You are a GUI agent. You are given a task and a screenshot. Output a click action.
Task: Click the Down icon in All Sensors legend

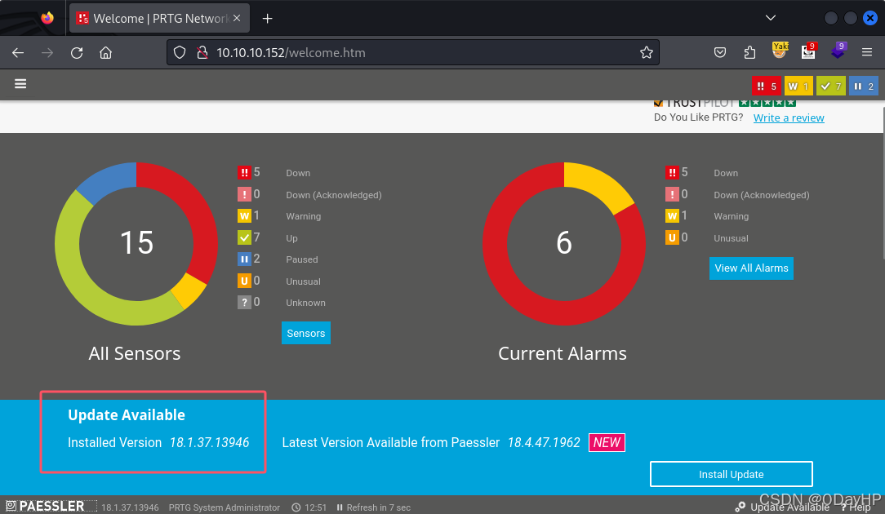coord(244,173)
